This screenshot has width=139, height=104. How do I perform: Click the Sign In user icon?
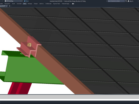(128, 1)
